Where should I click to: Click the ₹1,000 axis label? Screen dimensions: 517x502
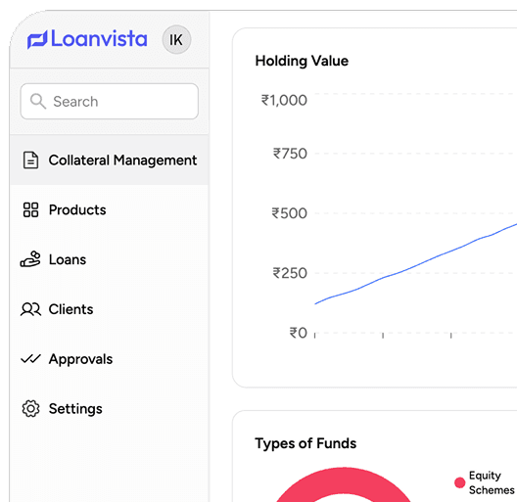pyautogui.click(x=284, y=100)
